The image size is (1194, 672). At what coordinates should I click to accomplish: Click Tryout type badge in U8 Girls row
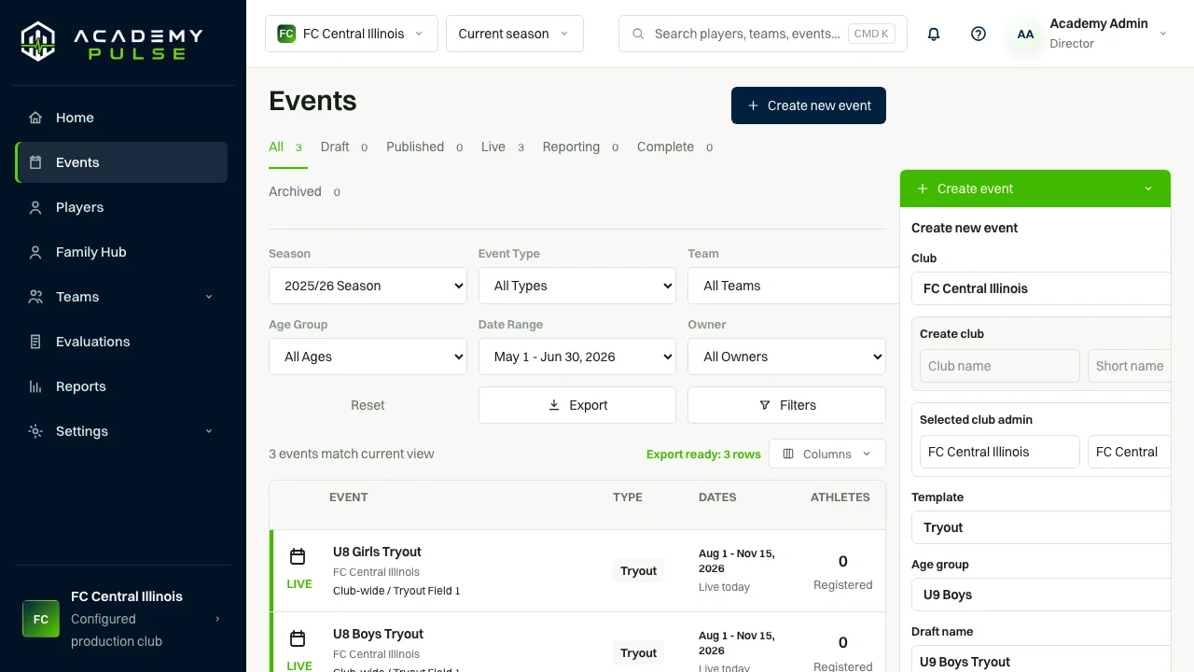(x=639, y=571)
